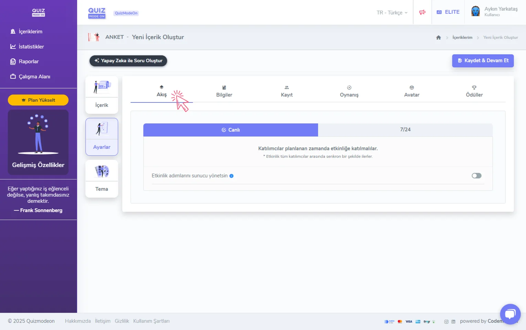Select the Ödüller tab
The width and height of the screenshot is (526, 330).
(474, 91)
